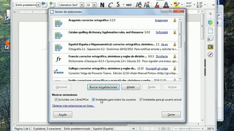
Task: Open the highlighting color dropdown arrow
Action: [182, 5]
